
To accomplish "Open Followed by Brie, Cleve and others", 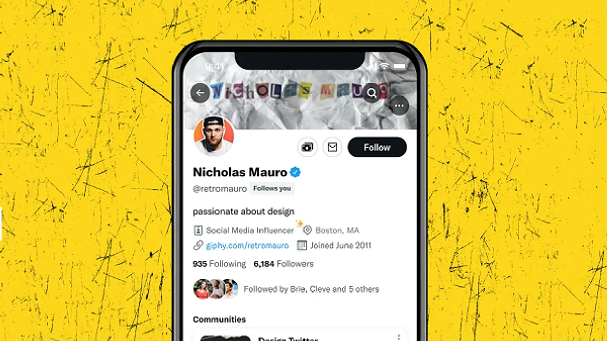I will (x=286, y=289).
